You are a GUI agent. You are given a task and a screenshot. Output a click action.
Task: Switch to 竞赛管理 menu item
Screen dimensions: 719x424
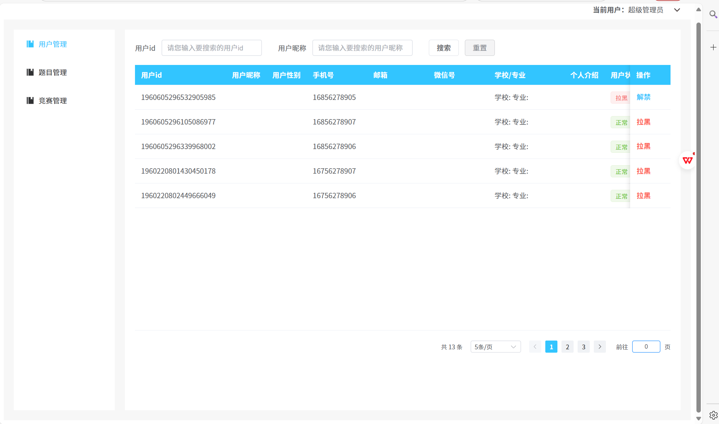tap(53, 101)
